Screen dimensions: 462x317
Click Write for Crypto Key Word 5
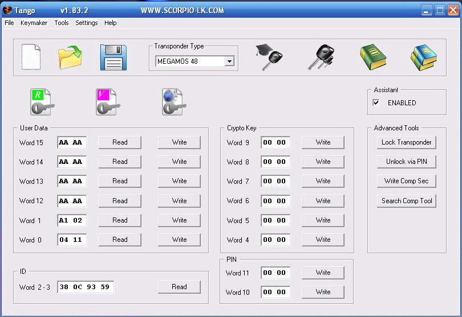click(x=323, y=220)
